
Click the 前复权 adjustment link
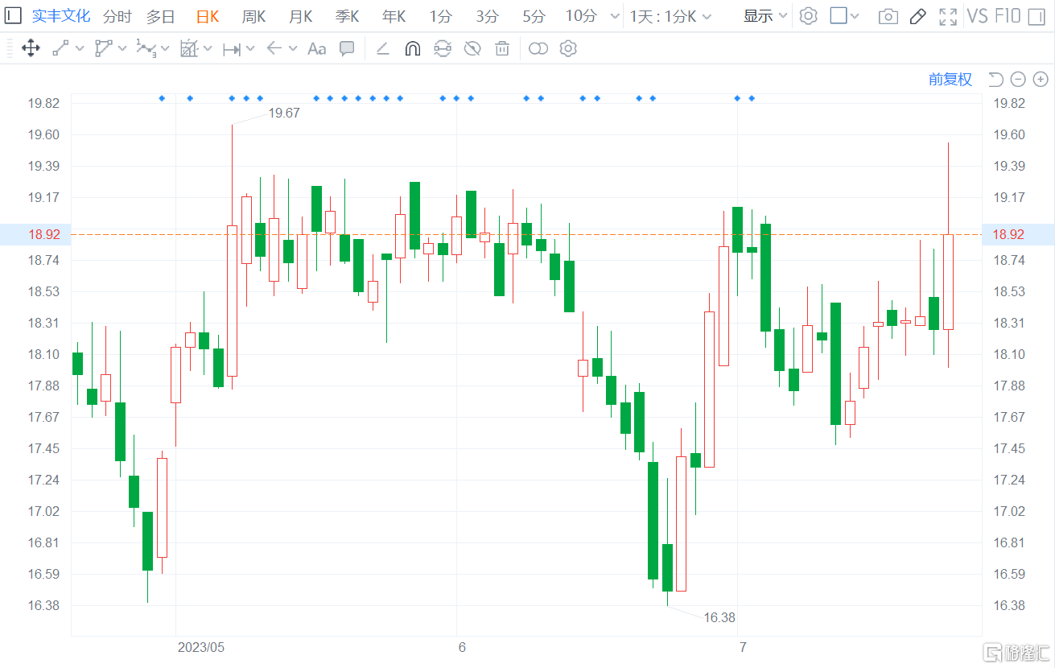click(x=950, y=79)
